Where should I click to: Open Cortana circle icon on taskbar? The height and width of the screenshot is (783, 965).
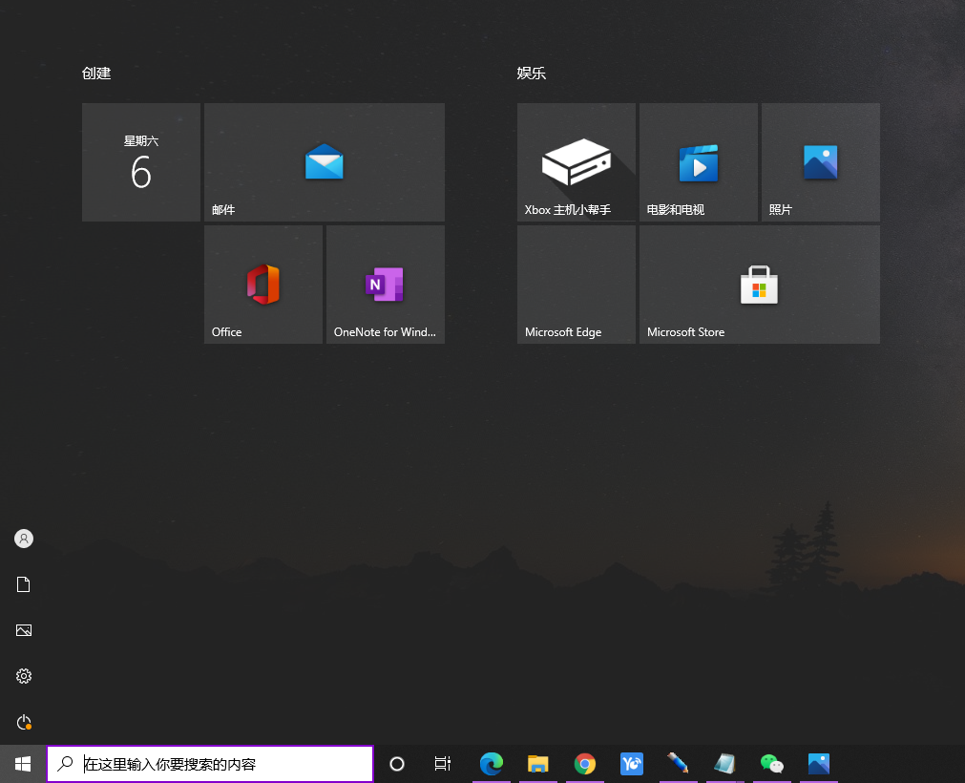pyautogui.click(x=397, y=764)
